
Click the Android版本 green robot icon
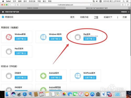pyautogui.click(x=43, y=76)
